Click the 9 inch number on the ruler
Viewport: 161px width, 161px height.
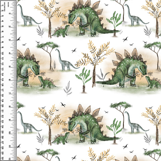coord(10,120)
